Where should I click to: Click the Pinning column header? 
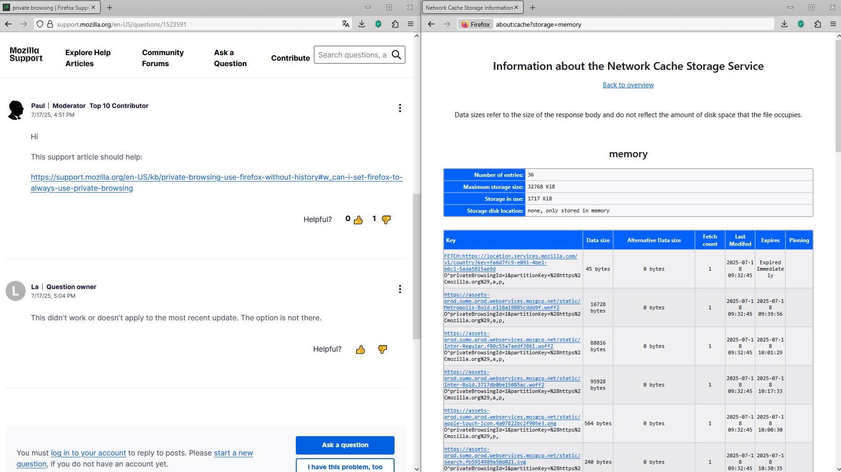pyautogui.click(x=799, y=240)
